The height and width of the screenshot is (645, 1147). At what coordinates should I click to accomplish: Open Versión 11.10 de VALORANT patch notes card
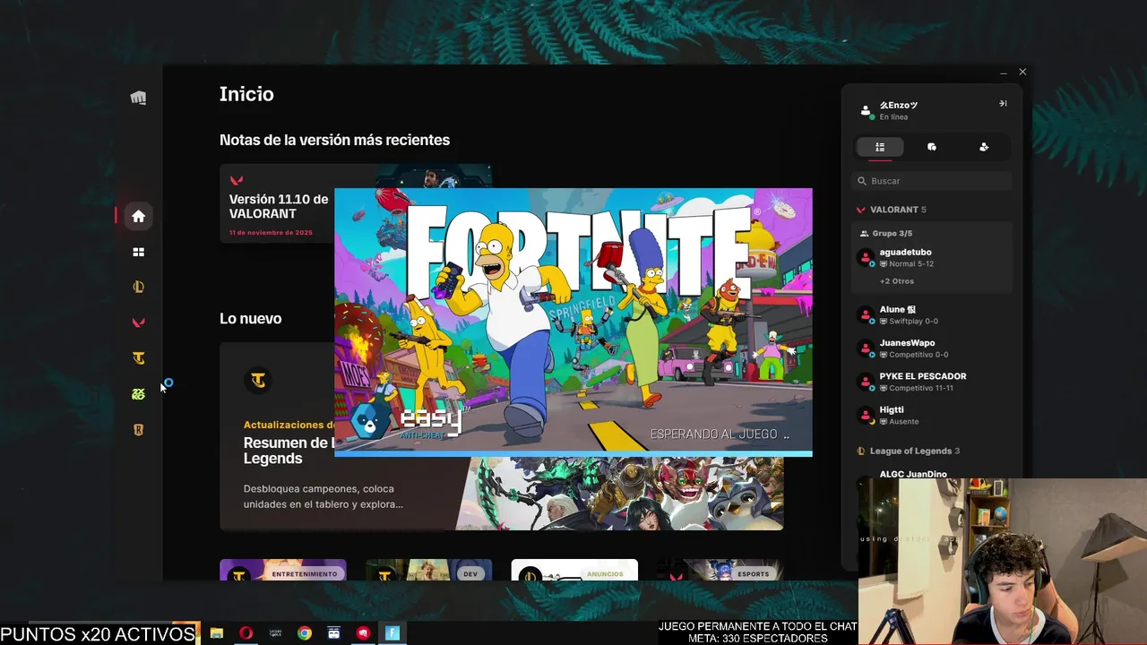click(278, 203)
